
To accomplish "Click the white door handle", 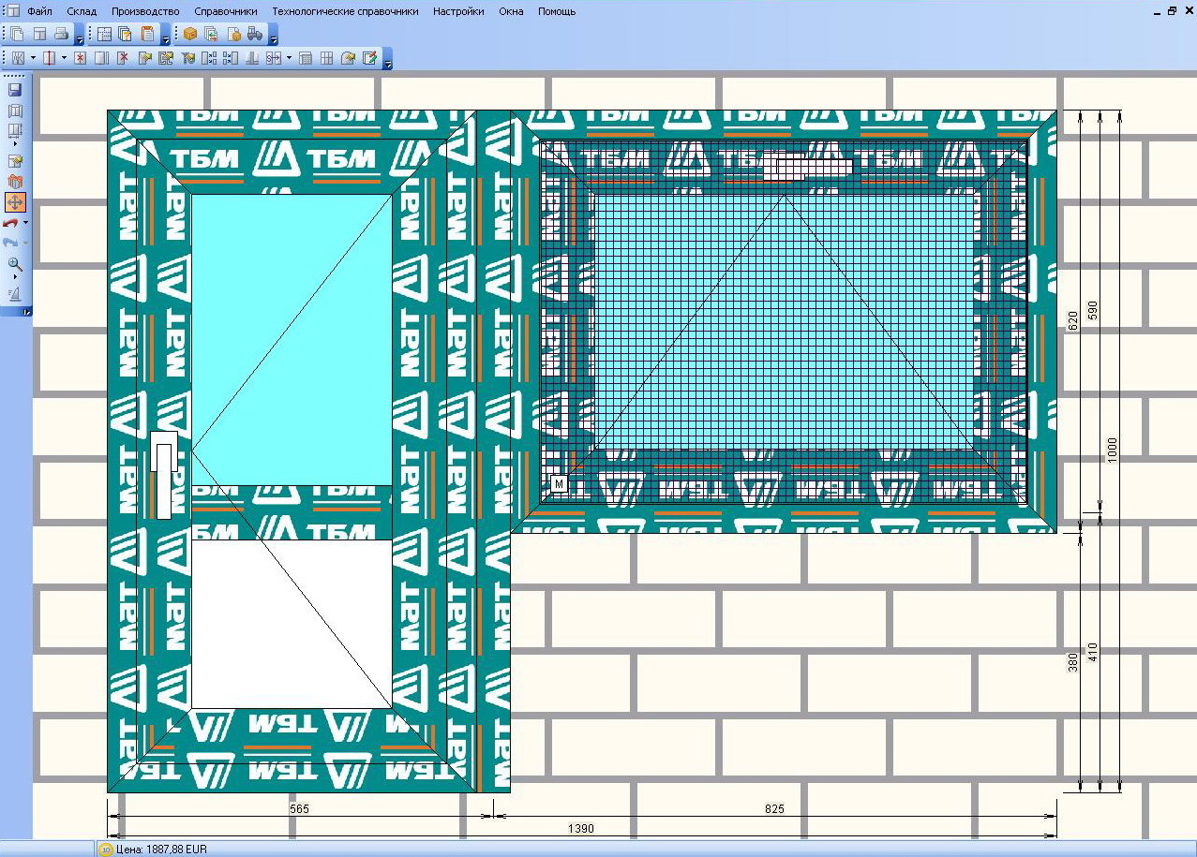I will (165, 475).
